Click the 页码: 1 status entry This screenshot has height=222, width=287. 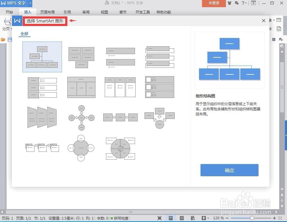click(x=7, y=218)
